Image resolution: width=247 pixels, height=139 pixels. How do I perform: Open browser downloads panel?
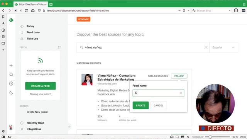(3, 24)
